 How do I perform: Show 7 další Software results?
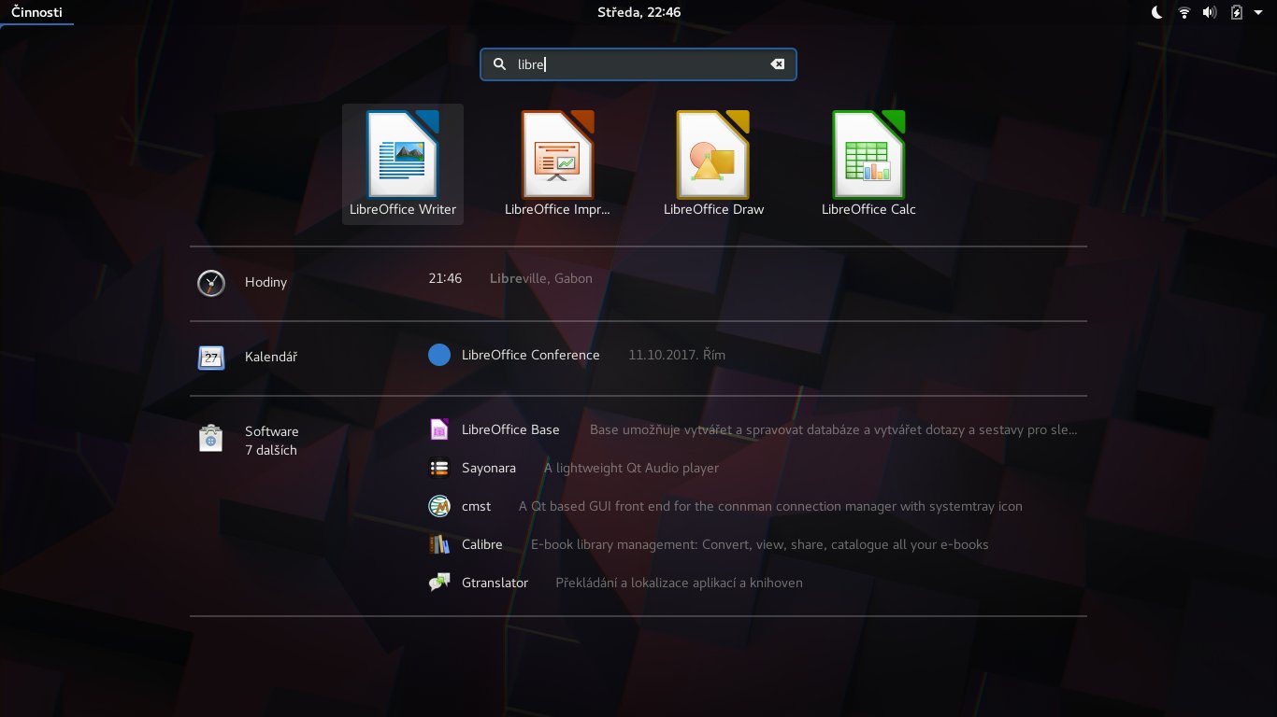tap(271, 450)
